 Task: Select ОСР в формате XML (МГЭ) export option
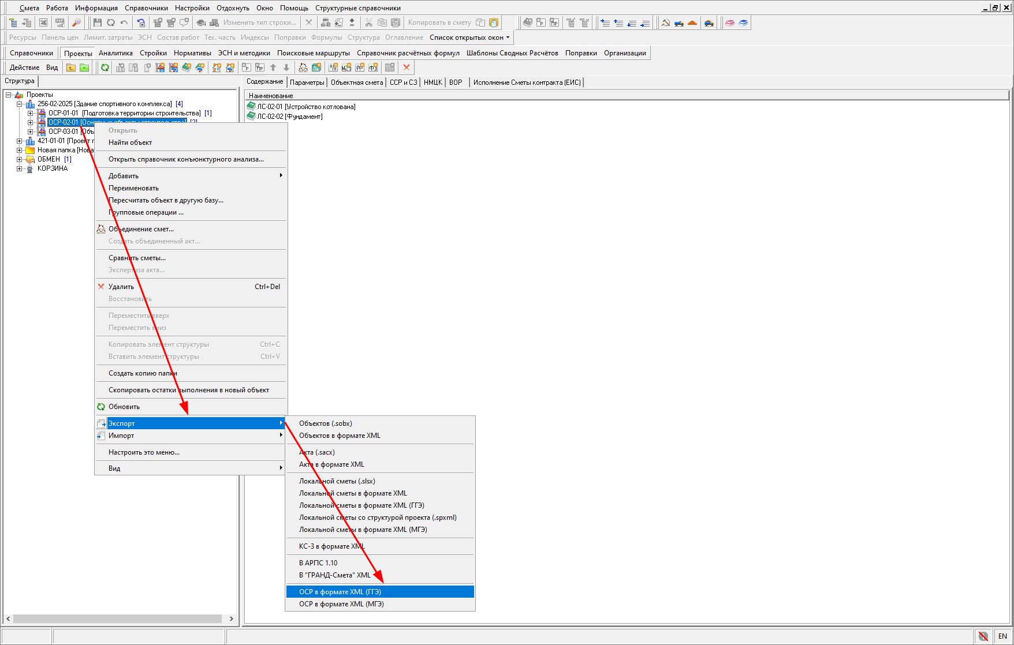[341, 604]
